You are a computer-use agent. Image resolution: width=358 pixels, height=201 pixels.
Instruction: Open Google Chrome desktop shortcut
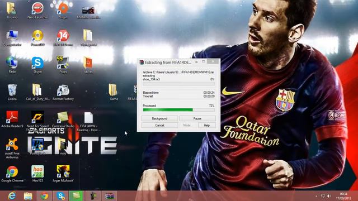(12, 174)
